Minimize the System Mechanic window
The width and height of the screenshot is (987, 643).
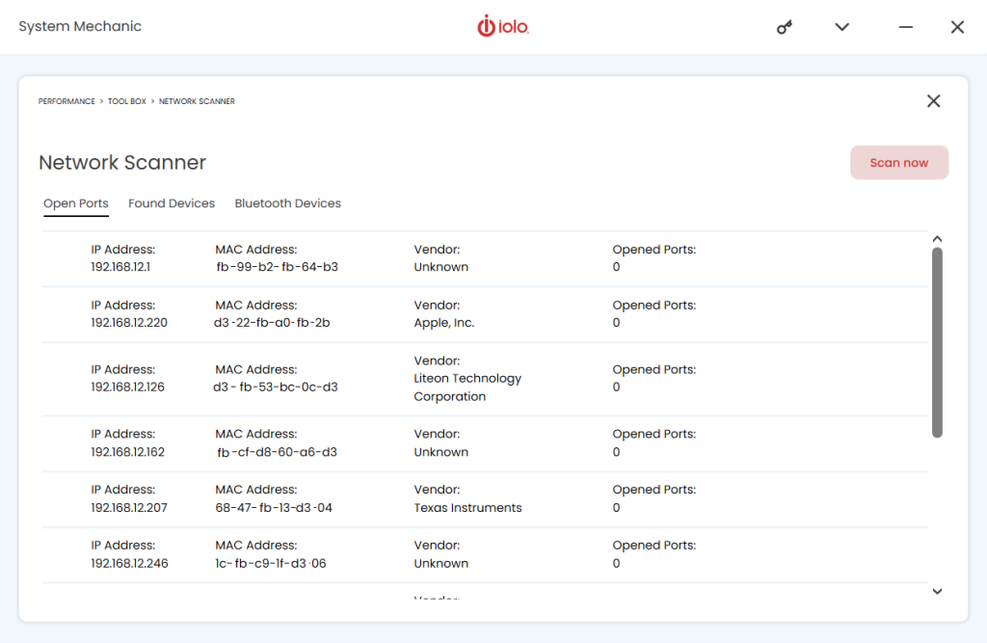click(x=905, y=27)
